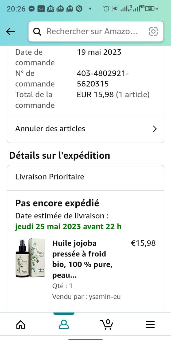Click the search field Rechercher sur Amazon
Screen dimensions: 171x343
click(92, 32)
